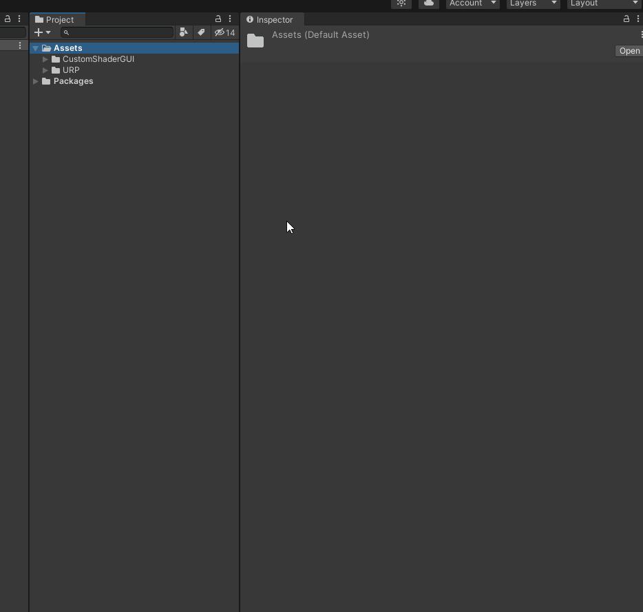643x612 pixels.
Task: Click the Open button in the Inspector
Action: [629, 50]
